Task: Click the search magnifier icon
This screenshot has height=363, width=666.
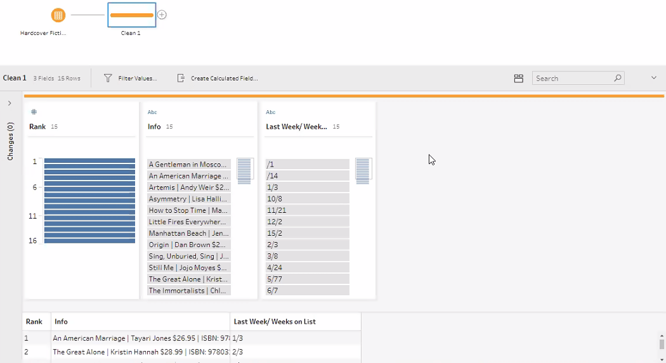Action: (618, 78)
